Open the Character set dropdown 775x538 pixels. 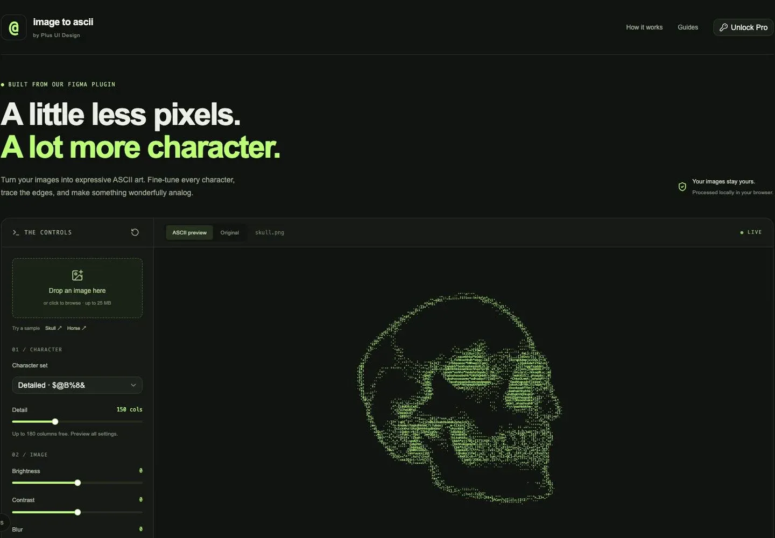point(77,385)
